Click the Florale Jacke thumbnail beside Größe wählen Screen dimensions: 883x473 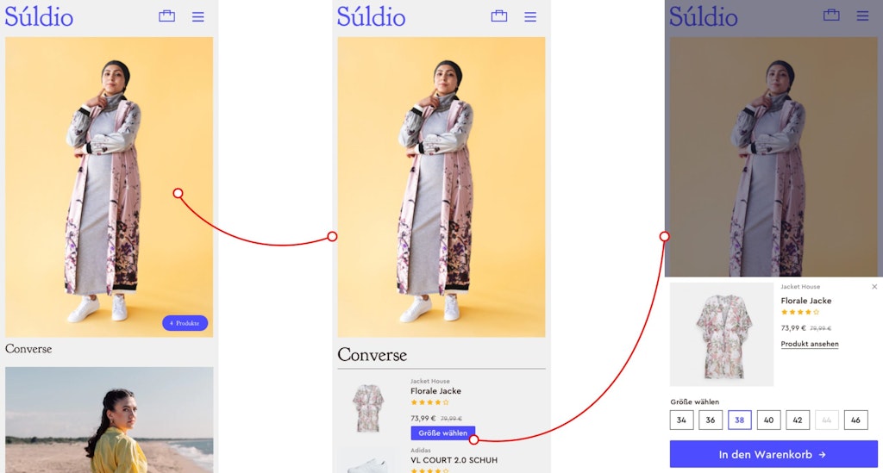(x=367, y=408)
